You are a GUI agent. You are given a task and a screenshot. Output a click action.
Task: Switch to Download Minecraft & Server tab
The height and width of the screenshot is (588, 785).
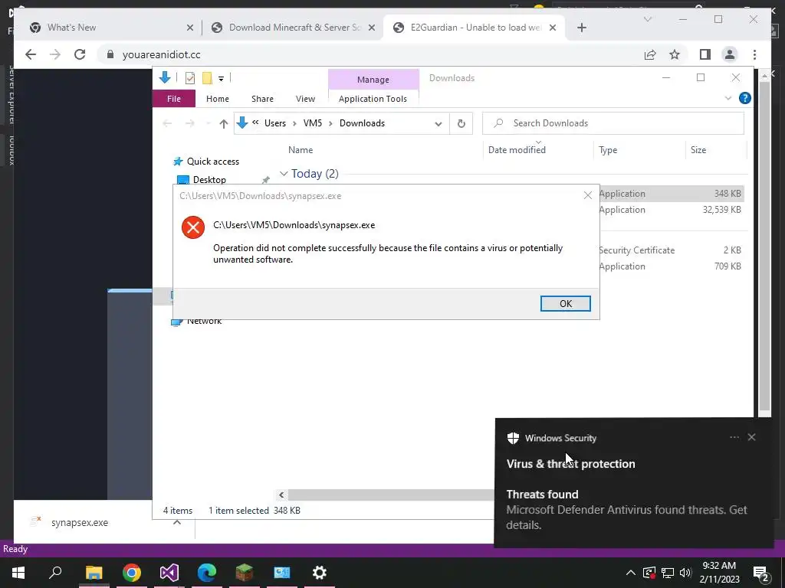point(294,28)
